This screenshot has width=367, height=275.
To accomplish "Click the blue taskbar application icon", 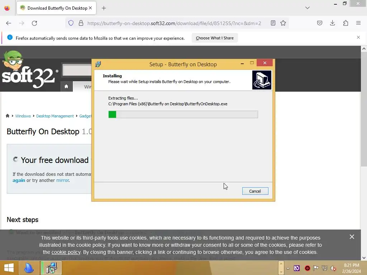I will [29, 268].
